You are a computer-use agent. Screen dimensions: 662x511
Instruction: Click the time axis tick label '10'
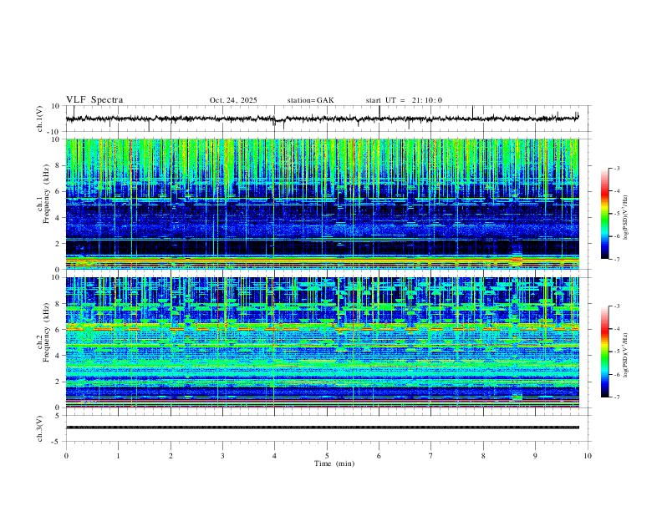[588, 456]
